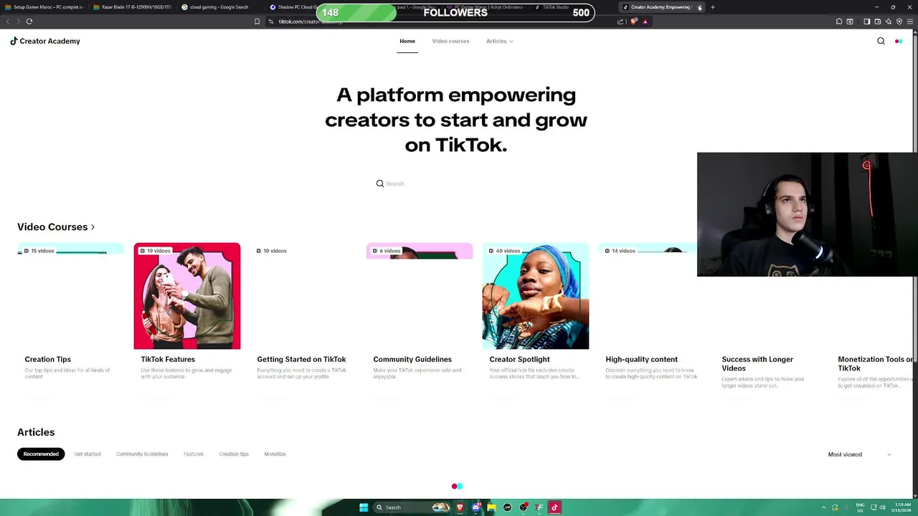Viewport: 918px width, 516px height.
Task: Click the magnifier icon beside the hero search
Action: pyautogui.click(x=380, y=183)
